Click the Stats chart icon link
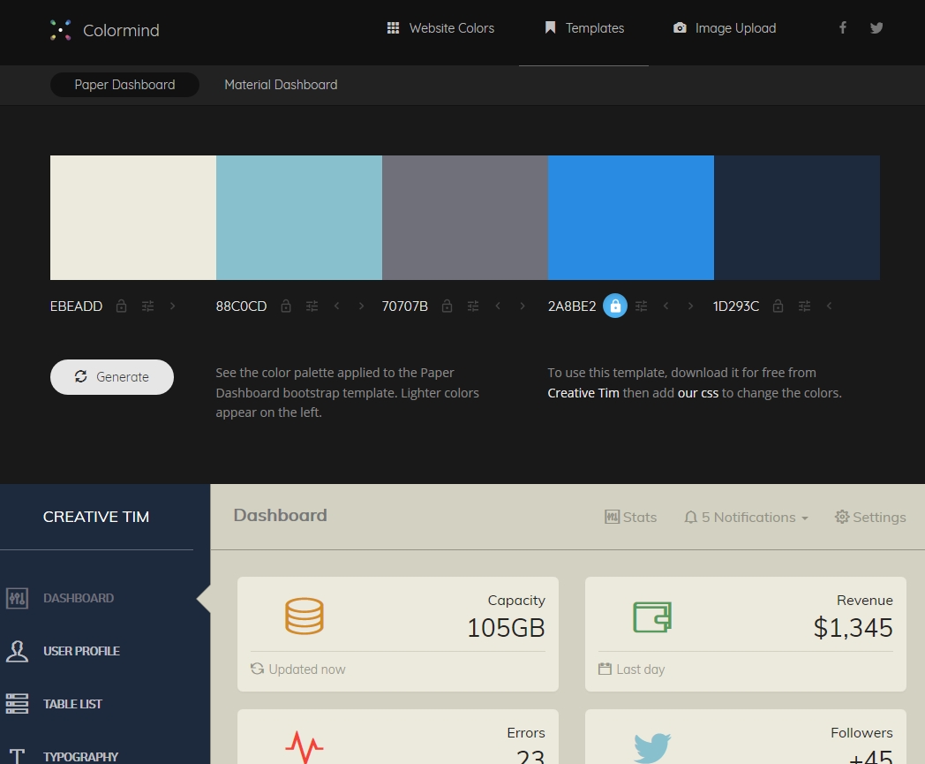 (630, 517)
